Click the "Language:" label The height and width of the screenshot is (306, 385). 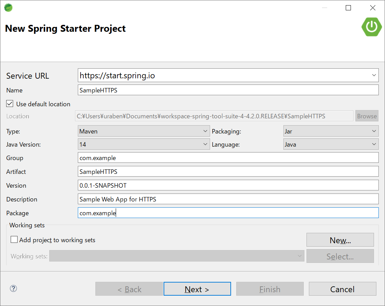pos(226,145)
